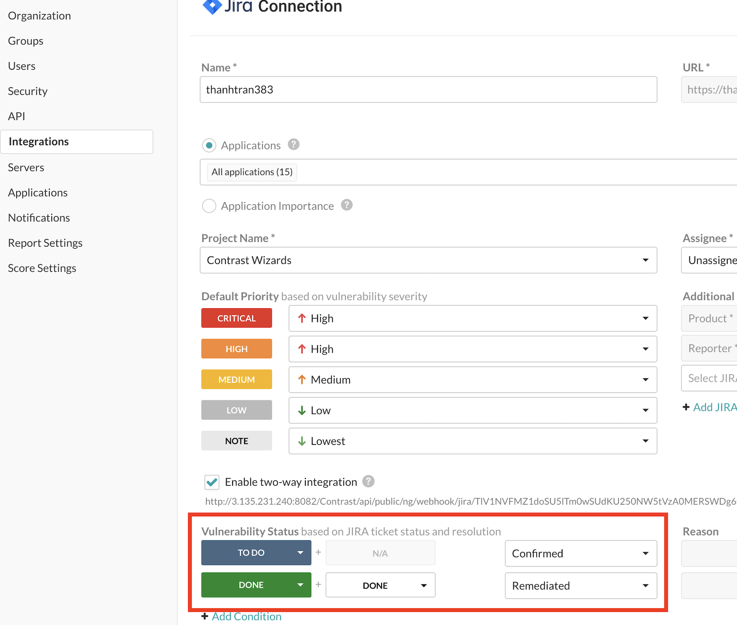Expand the Project Name Contrast Wizards dropdown
Image resolution: width=737 pixels, height=625 pixels.
(428, 260)
